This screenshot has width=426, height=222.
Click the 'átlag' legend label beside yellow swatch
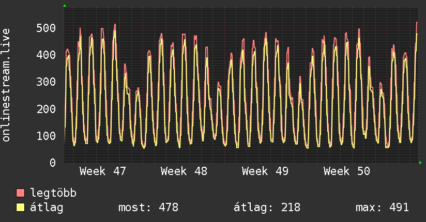coord(47,208)
